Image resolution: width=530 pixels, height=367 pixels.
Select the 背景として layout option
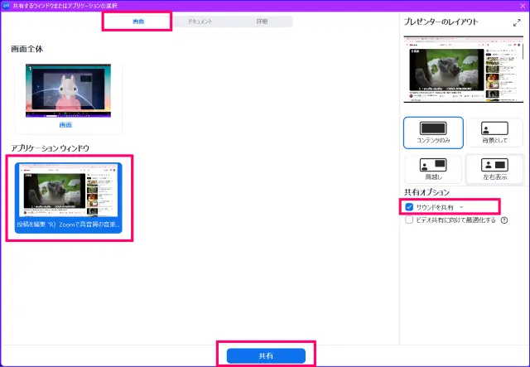[x=494, y=133]
